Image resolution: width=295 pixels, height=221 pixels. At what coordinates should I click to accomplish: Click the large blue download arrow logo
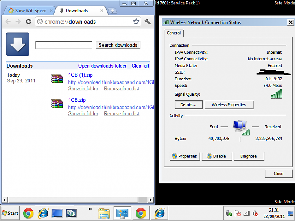coord(18,44)
